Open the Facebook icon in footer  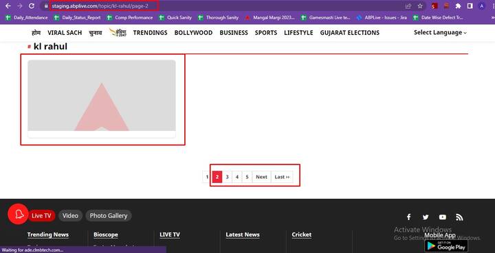(x=408, y=217)
